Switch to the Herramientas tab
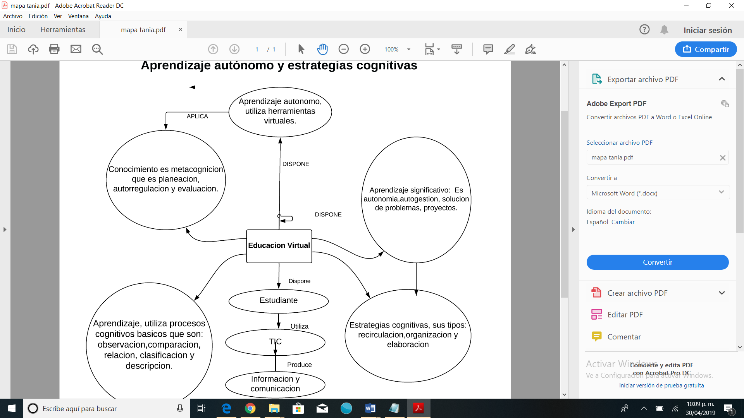Viewport: 744px width, 418px height. (x=63, y=30)
